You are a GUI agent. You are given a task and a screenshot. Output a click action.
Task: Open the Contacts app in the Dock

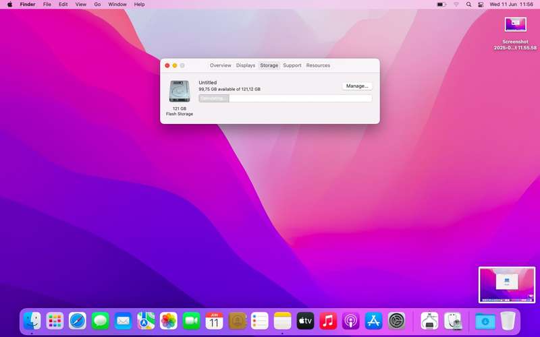click(237, 321)
